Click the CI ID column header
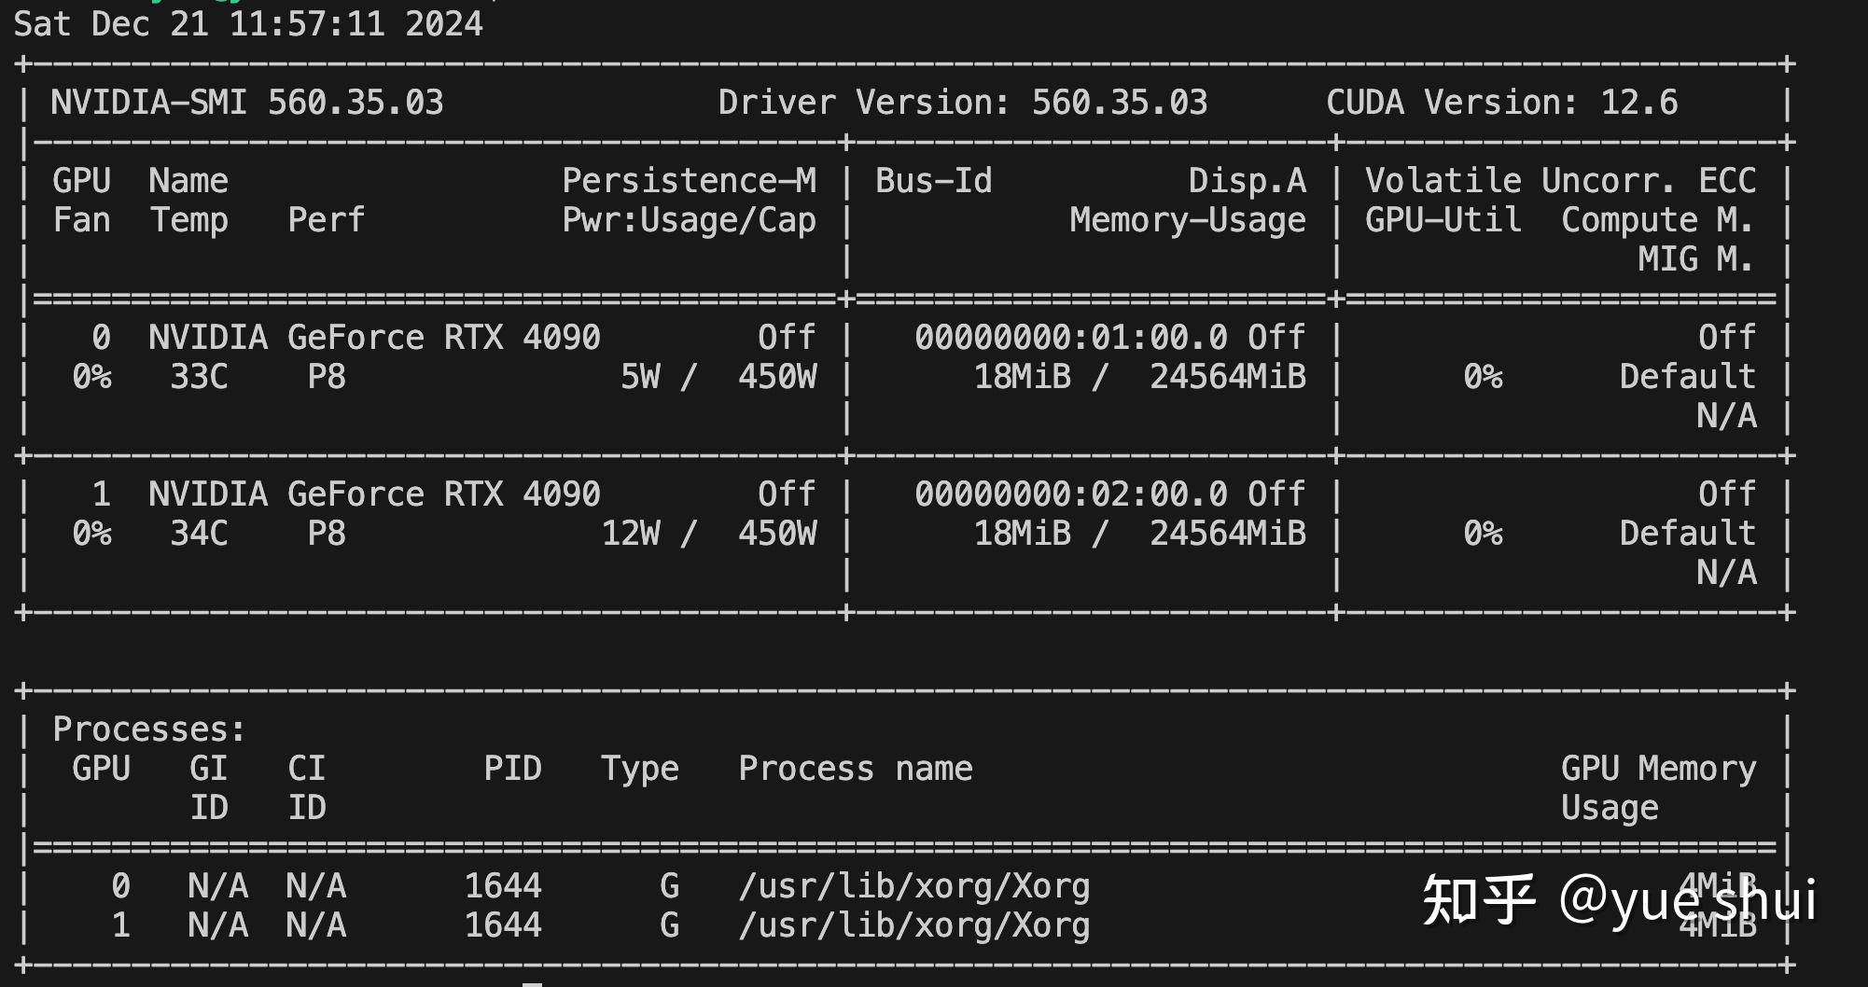Image resolution: width=1868 pixels, height=987 pixels. [x=306, y=787]
